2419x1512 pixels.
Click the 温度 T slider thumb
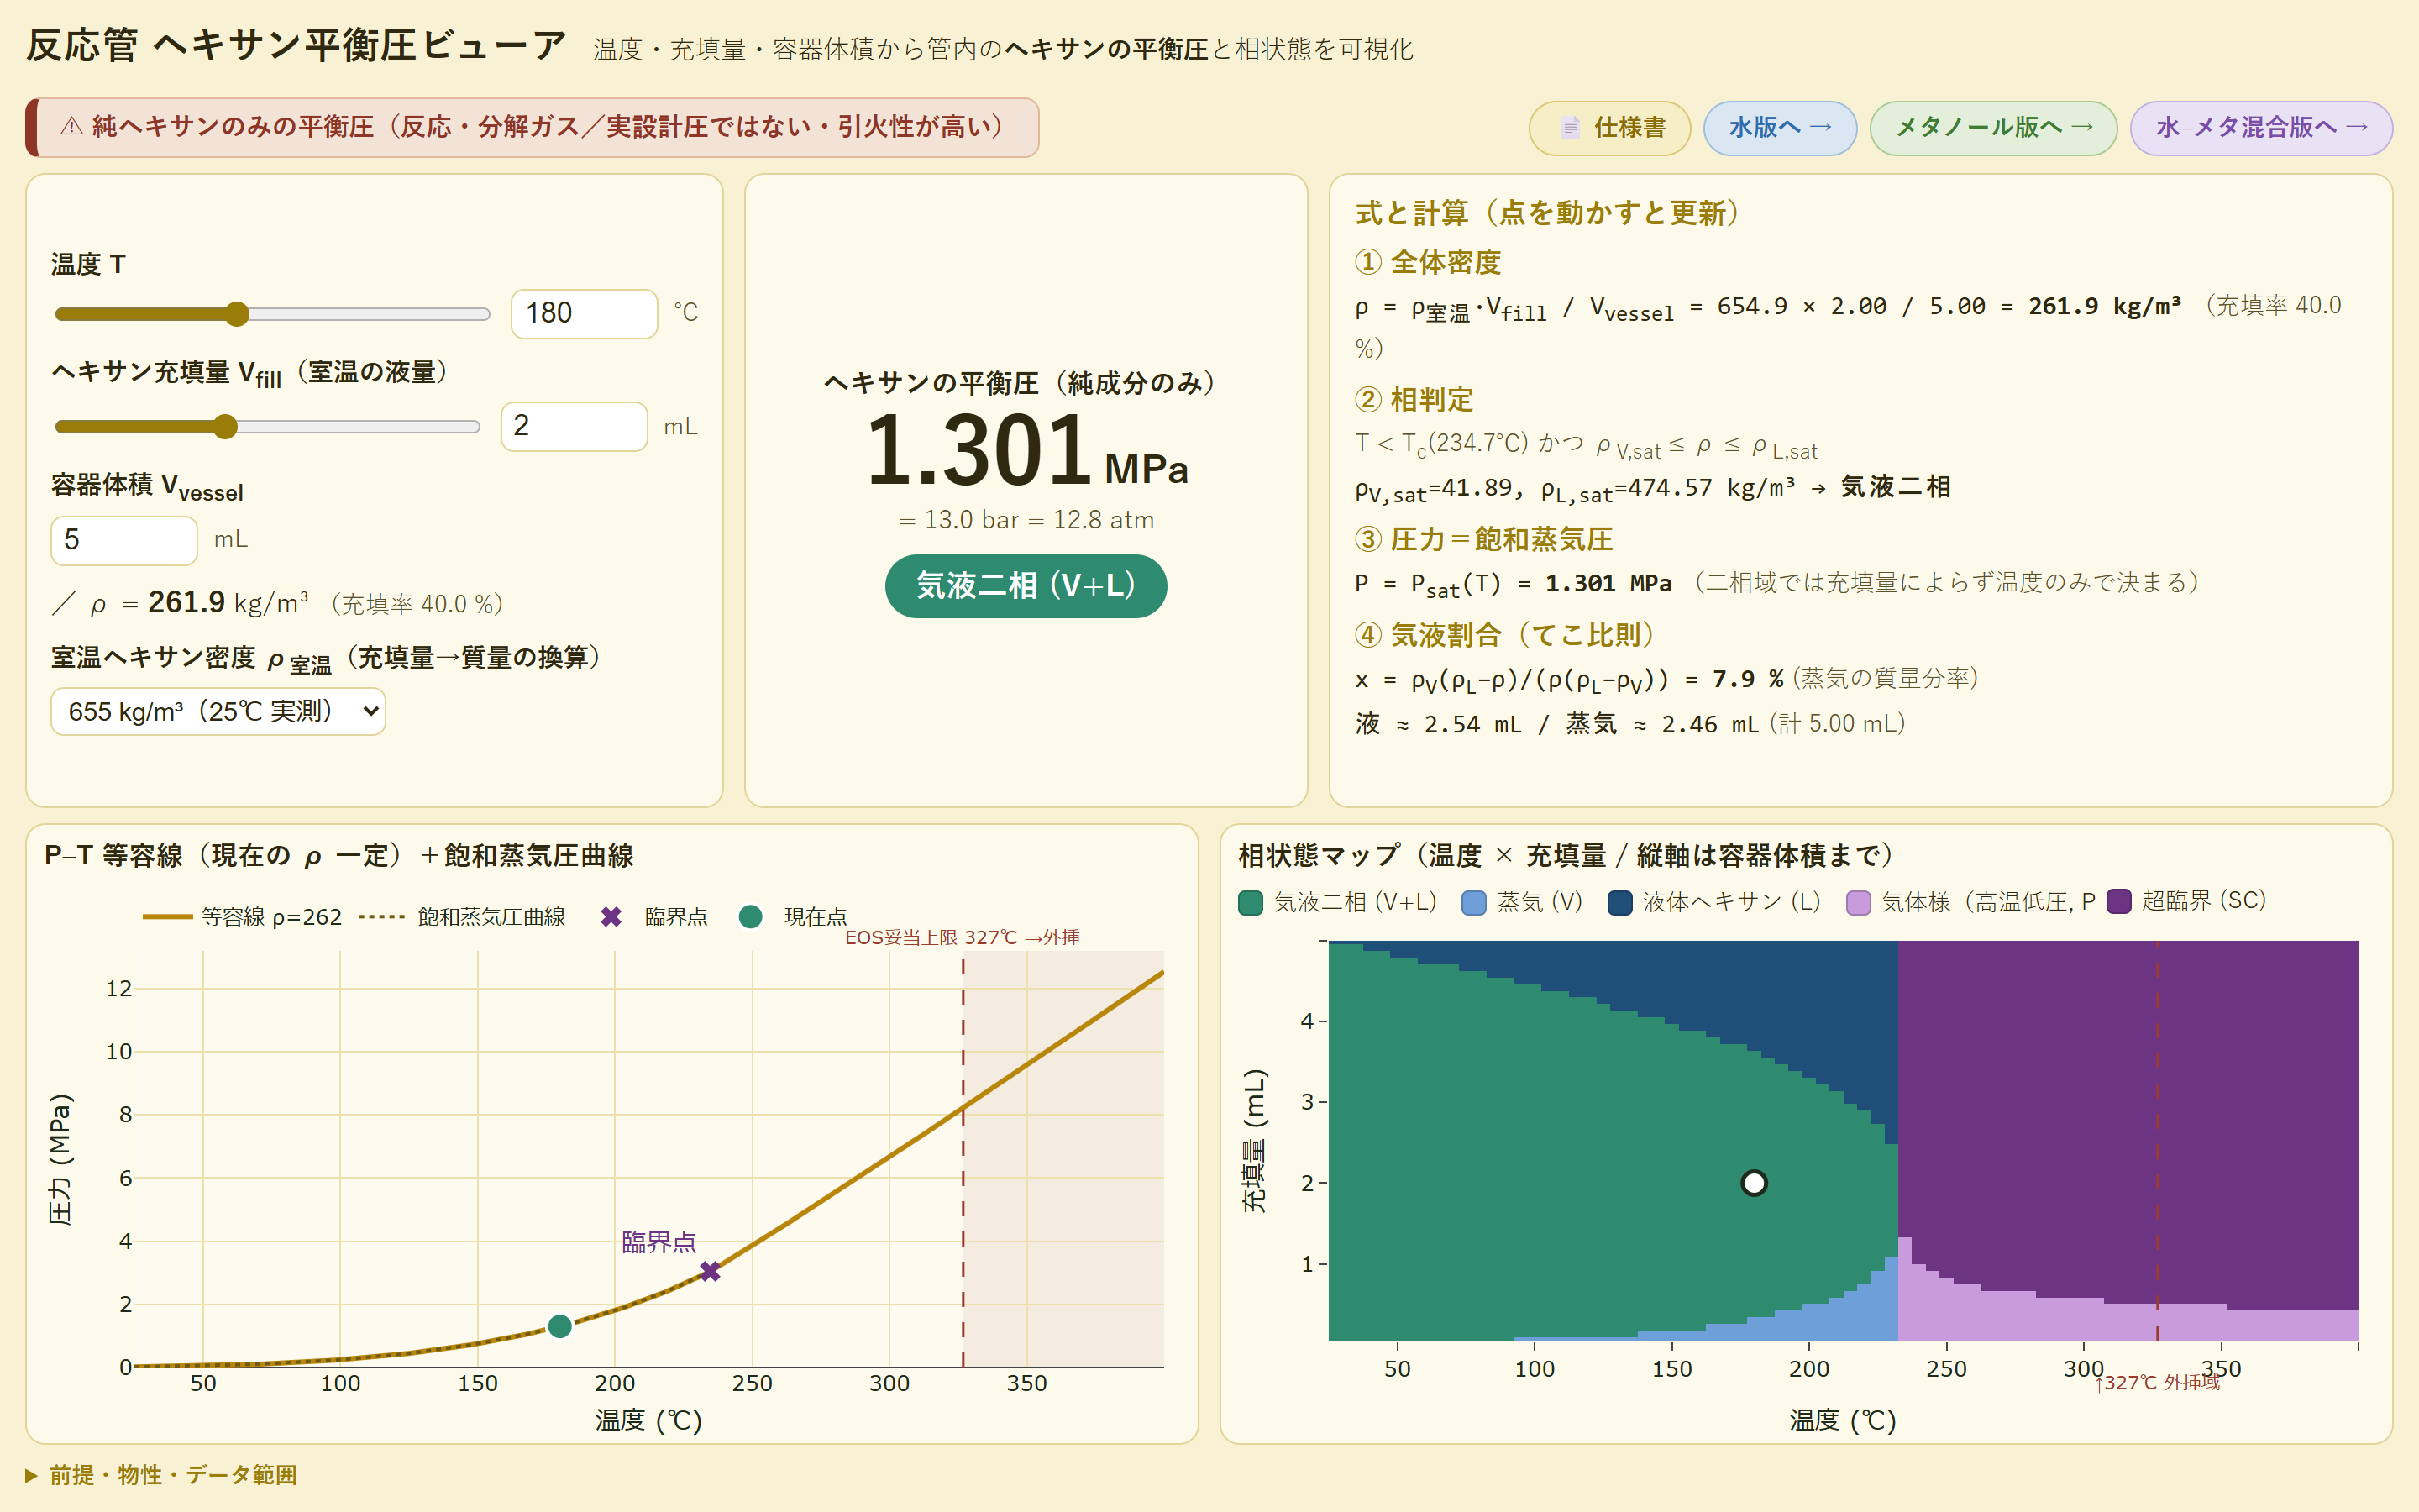tap(237, 314)
